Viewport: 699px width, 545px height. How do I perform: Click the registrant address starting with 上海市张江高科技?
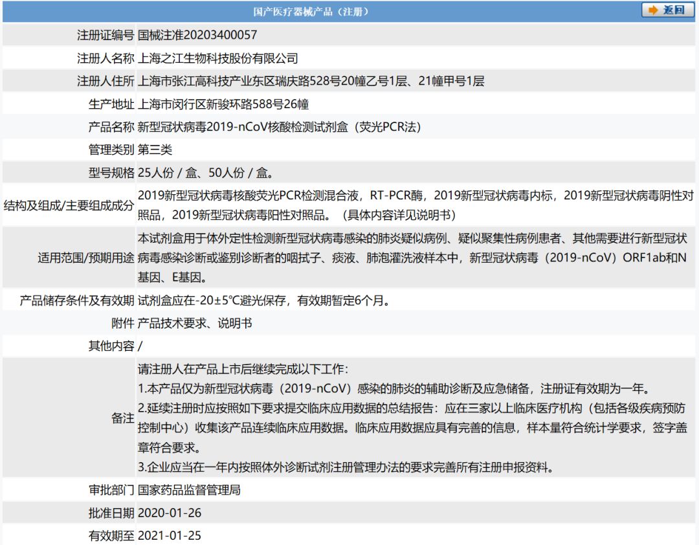[x=311, y=81]
